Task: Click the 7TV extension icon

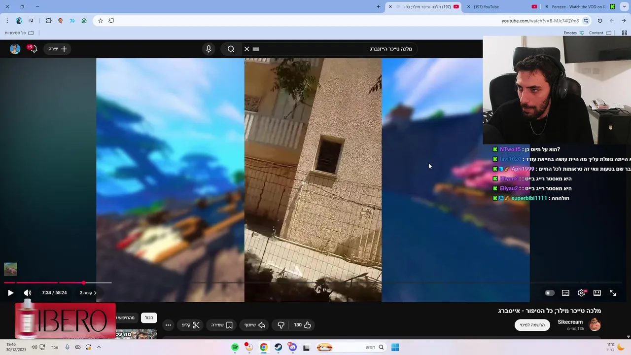Action: click(72, 21)
